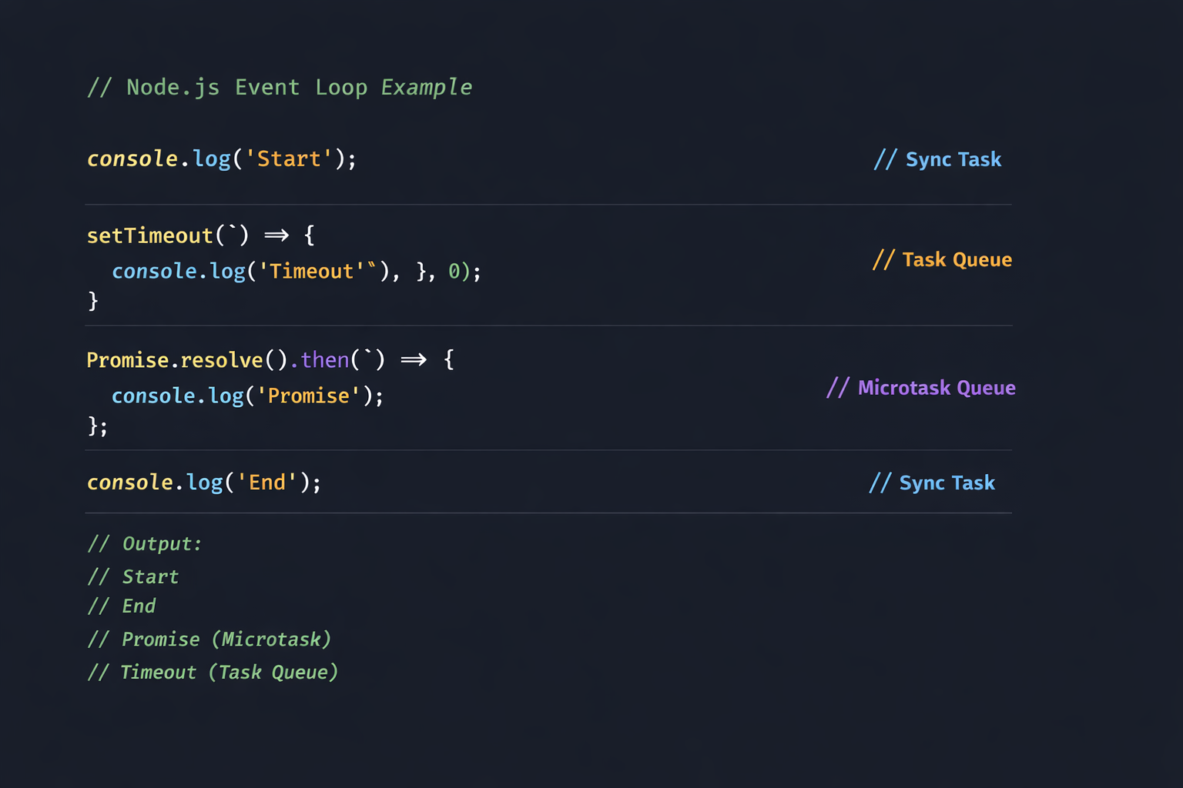Screen dimensions: 1183x788
Task: Select the End line in the output comments
Action: (122, 606)
